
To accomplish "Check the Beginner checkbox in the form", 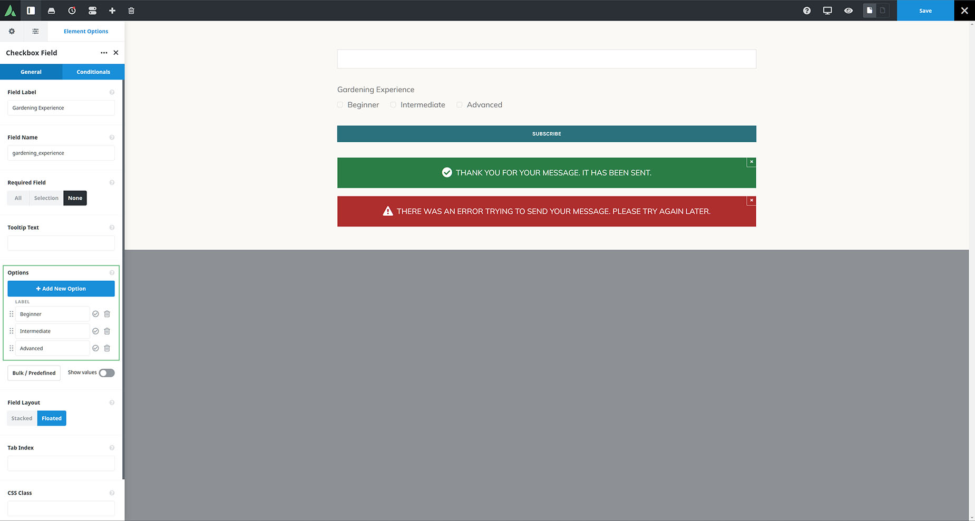I will click(340, 105).
